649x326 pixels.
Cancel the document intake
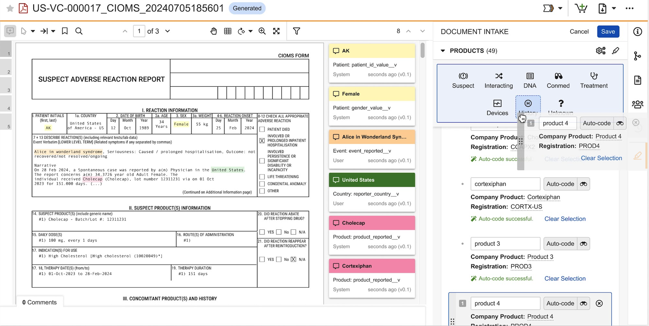tap(579, 32)
